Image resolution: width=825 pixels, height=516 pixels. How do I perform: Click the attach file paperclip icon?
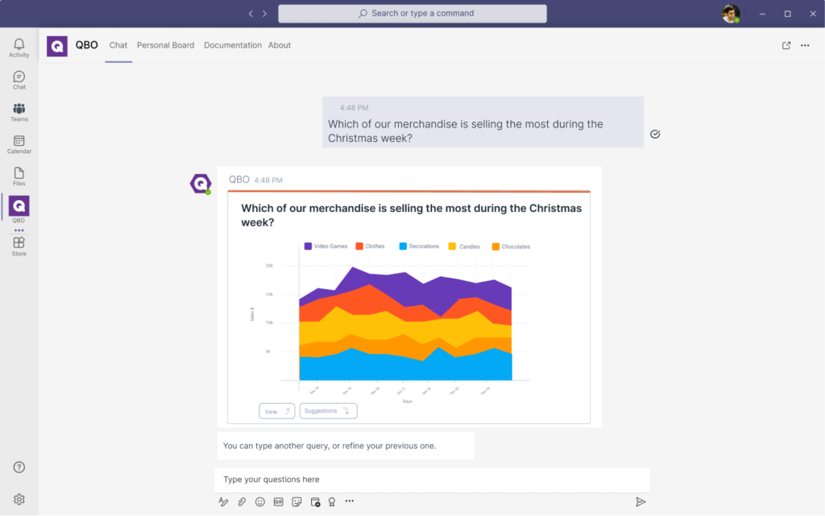[242, 501]
